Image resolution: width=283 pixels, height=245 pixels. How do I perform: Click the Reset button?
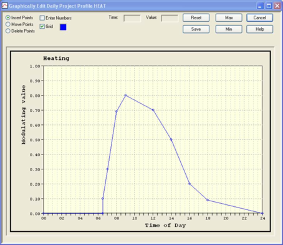pyautogui.click(x=196, y=17)
